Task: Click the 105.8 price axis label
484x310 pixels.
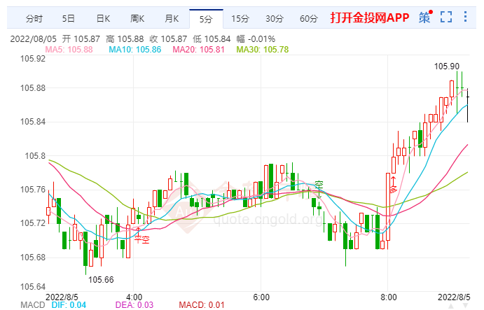Action: (35, 156)
